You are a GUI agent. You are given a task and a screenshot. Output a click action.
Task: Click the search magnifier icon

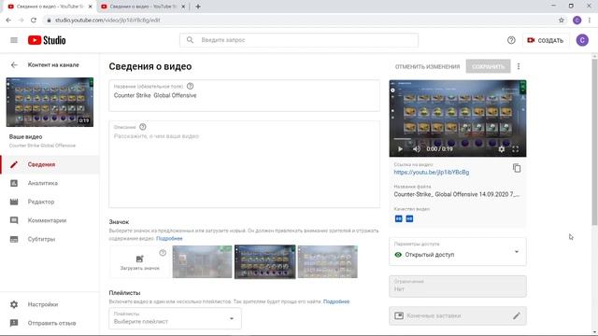[x=190, y=39]
